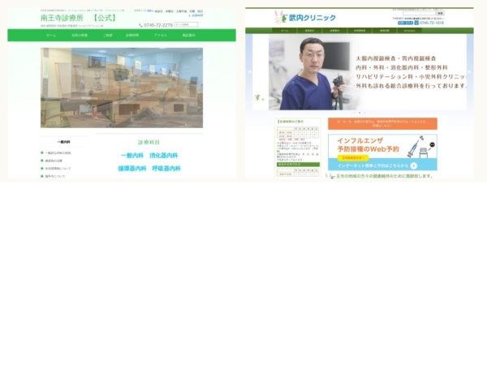Click the phone icon beside 0745-72-2279
The height and width of the screenshot is (365, 487).
(x=140, y=25)
